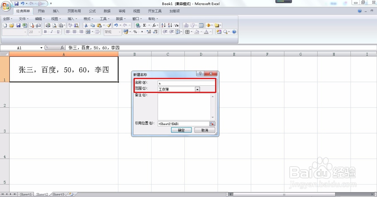The height and width of the screenshot is (197, 377).
Task: Sort descending Z to A
Action: click(x=170, y=25)
